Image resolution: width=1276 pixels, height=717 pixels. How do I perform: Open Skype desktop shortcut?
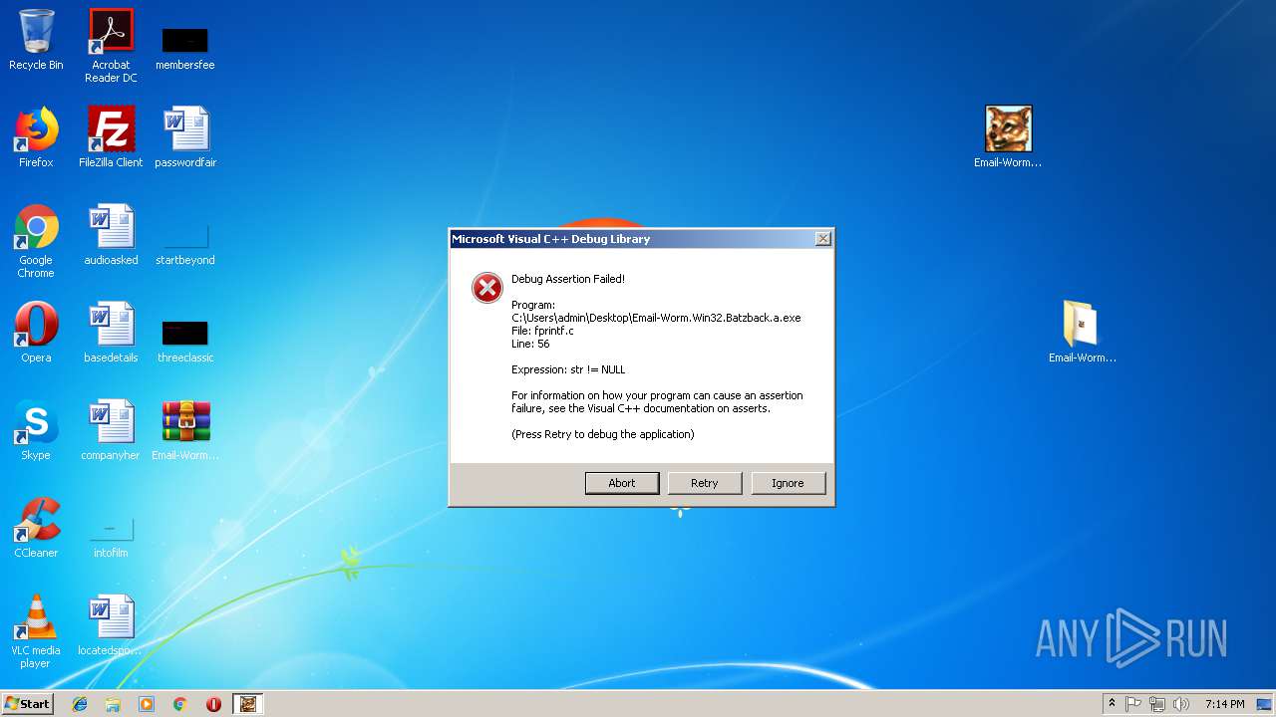[36, 430]
